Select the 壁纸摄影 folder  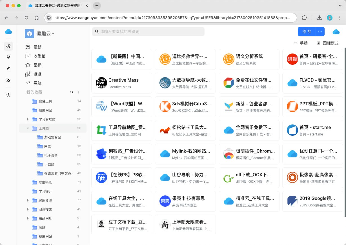pyautogui.click(x=53, y=182)
